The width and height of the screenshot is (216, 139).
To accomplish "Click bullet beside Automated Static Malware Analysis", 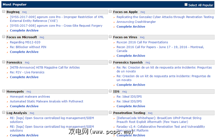I will click(x=7, y=102).
